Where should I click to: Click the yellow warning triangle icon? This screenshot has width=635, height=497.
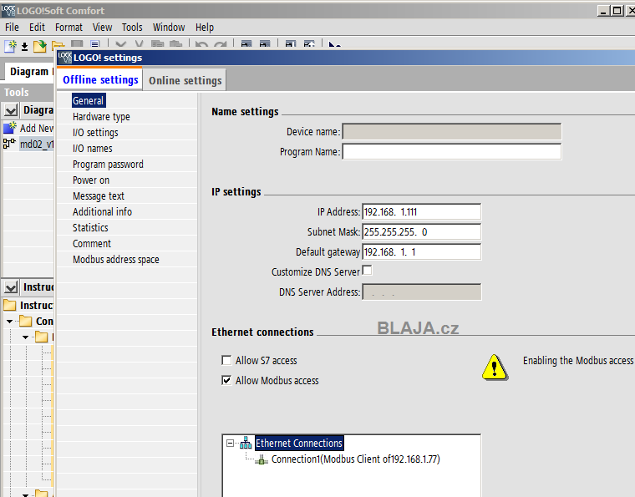pyautogui.click(x=495, y=368)
